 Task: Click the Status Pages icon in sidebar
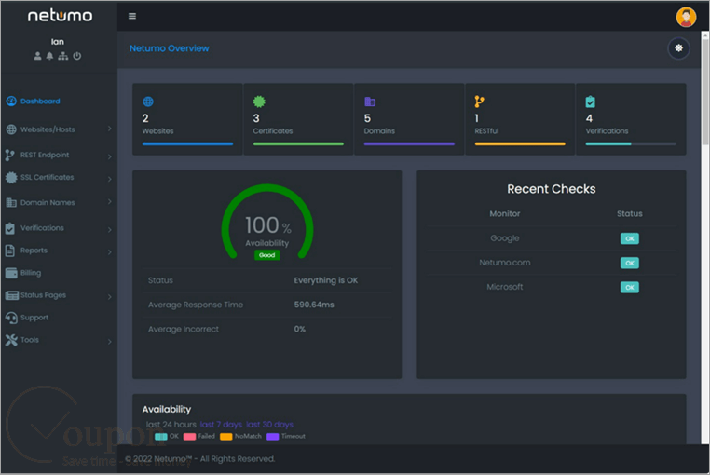point(12,295)
